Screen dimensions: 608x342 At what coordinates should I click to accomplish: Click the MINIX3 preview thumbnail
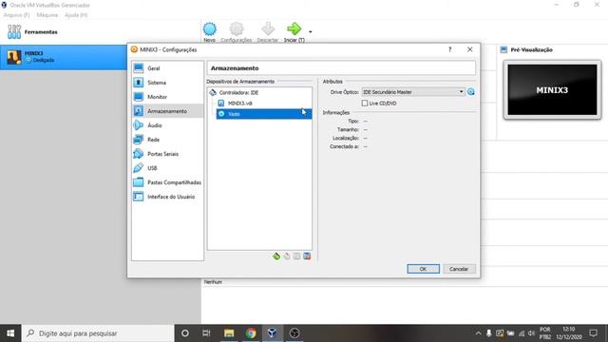(552, 90)
